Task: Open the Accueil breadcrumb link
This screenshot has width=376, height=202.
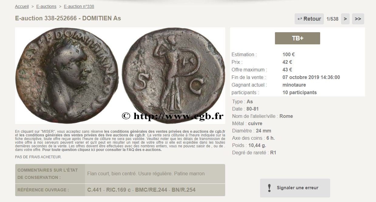Action: 22,6
